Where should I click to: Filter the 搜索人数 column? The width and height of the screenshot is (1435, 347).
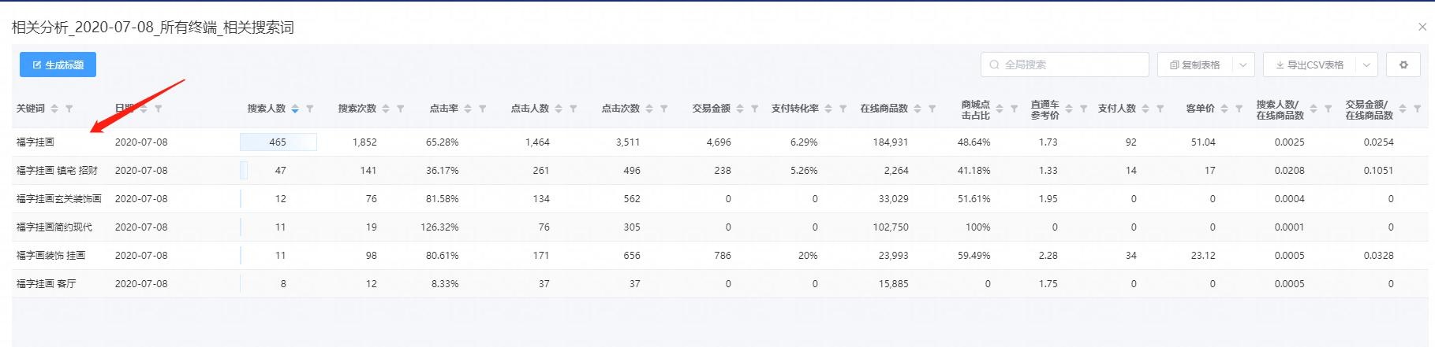tap(310, 109)
